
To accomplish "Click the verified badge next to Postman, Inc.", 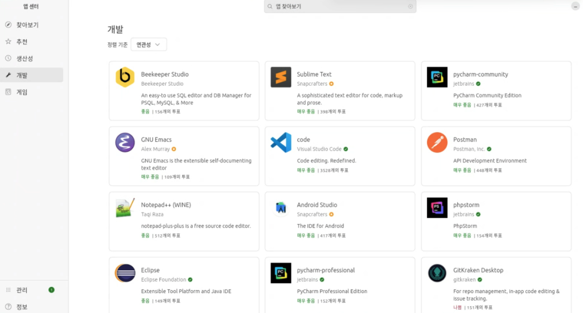I will pyautogui.click(x=489, y=149).
